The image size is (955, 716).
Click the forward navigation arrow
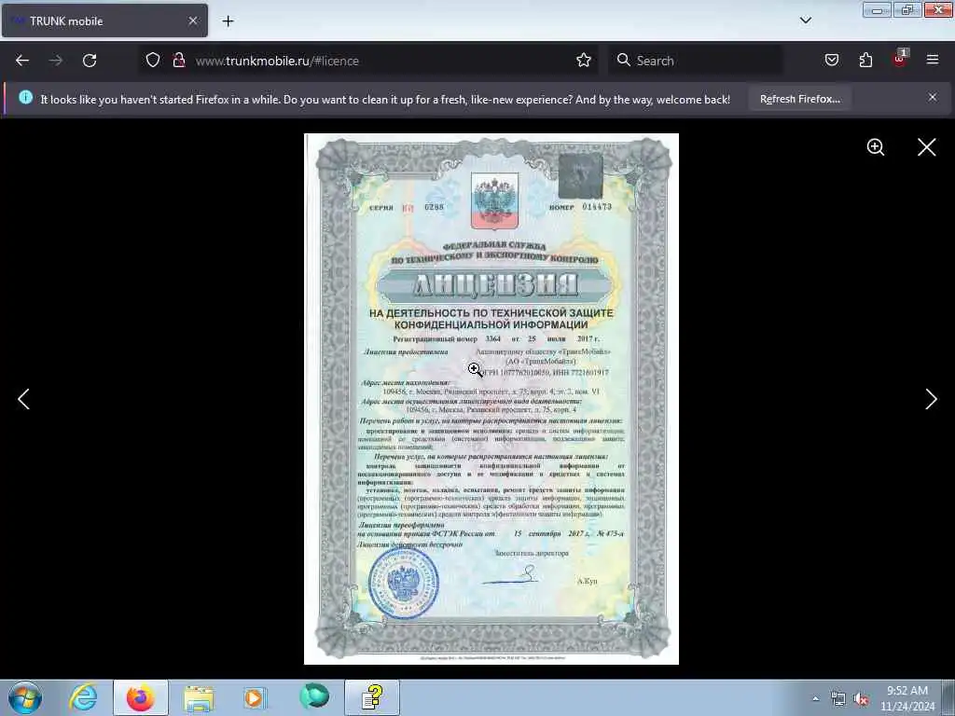pos(56,61)
